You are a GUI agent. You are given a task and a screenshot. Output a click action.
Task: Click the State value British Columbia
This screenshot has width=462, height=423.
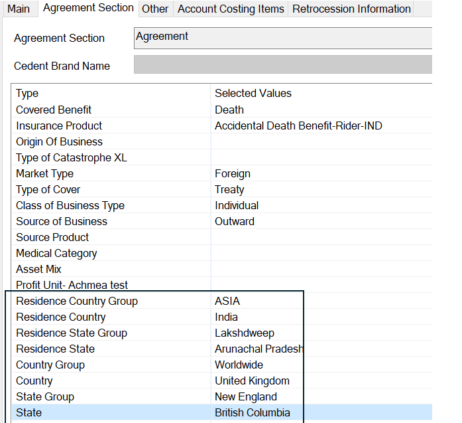(253, 412)
